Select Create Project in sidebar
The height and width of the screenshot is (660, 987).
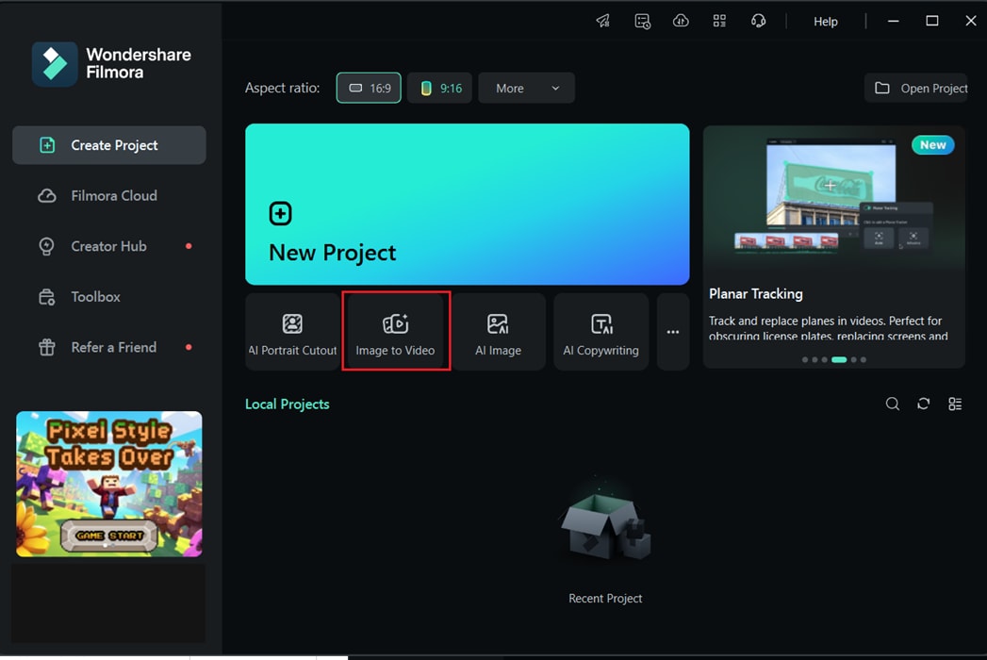(x=109, y=145)
